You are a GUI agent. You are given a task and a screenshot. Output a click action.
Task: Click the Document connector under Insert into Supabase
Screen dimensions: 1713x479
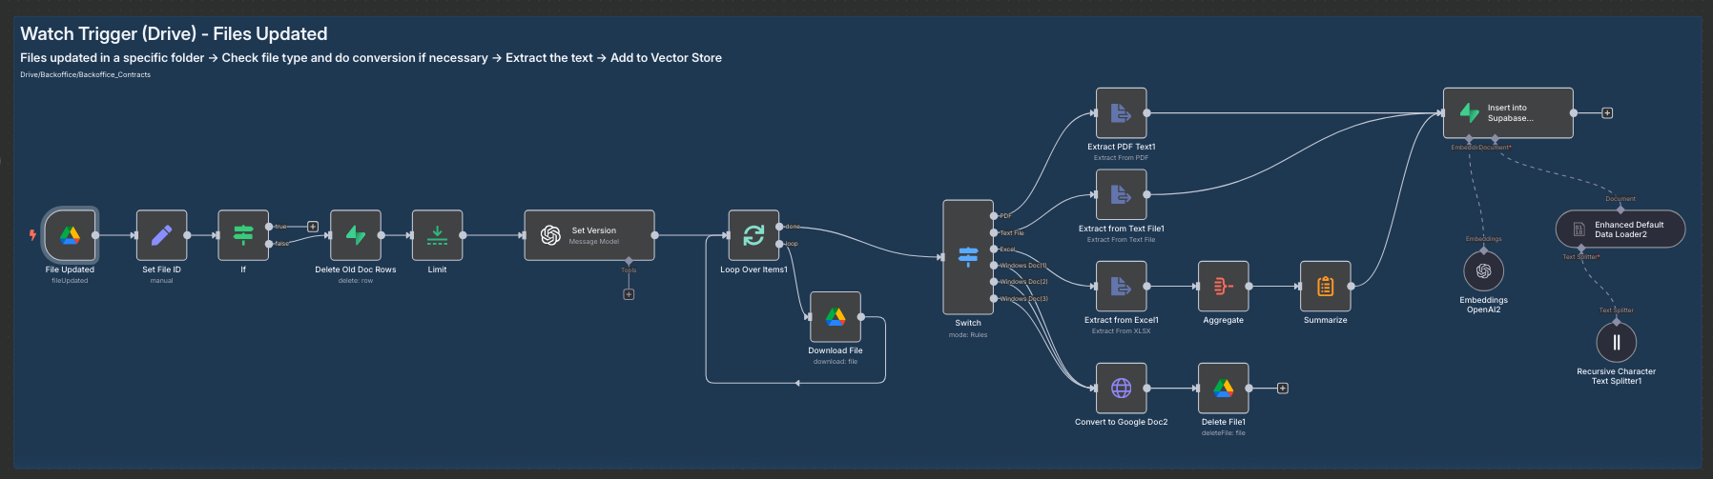(1495, 139)
